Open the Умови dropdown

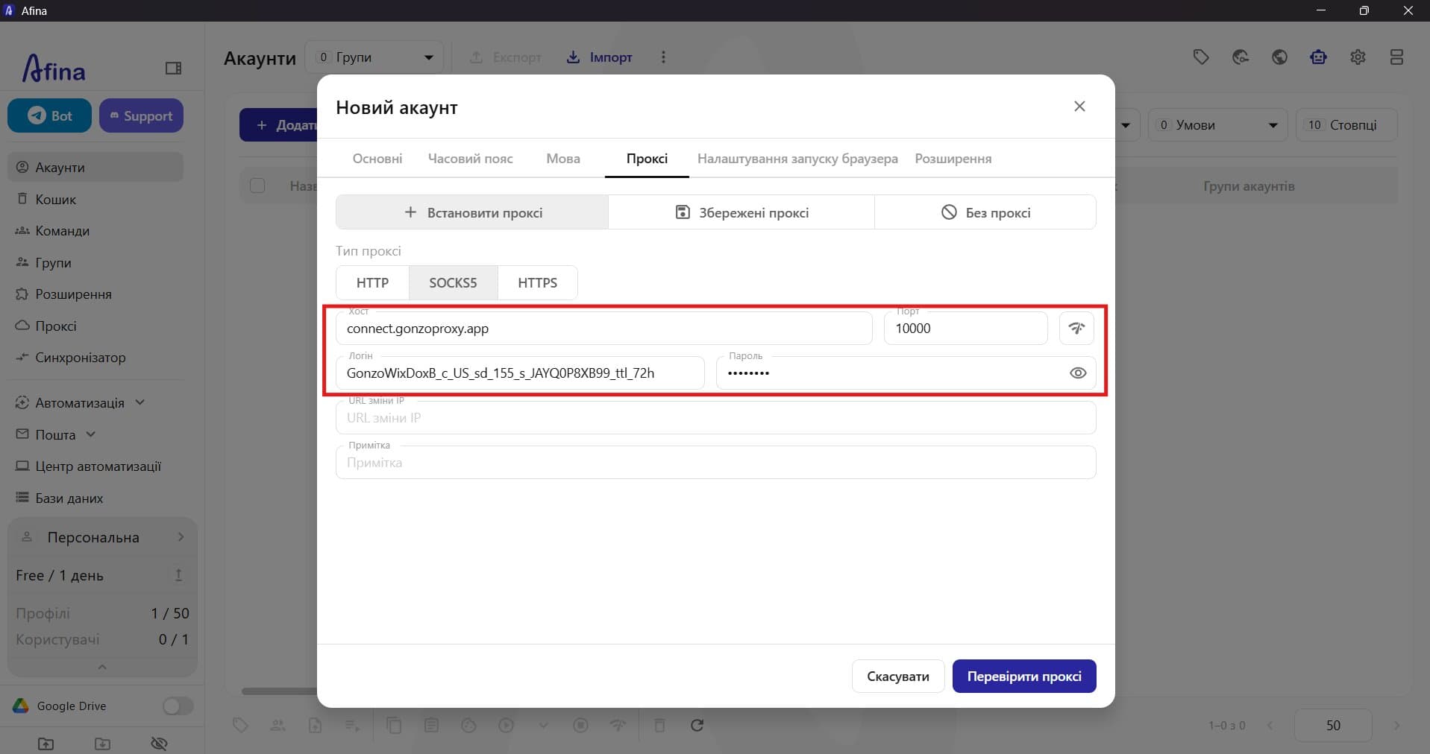(1217, 125)
